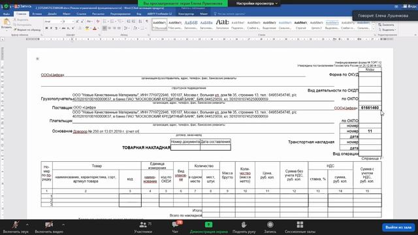Apply the Без интервала style

tap(175, 25)
